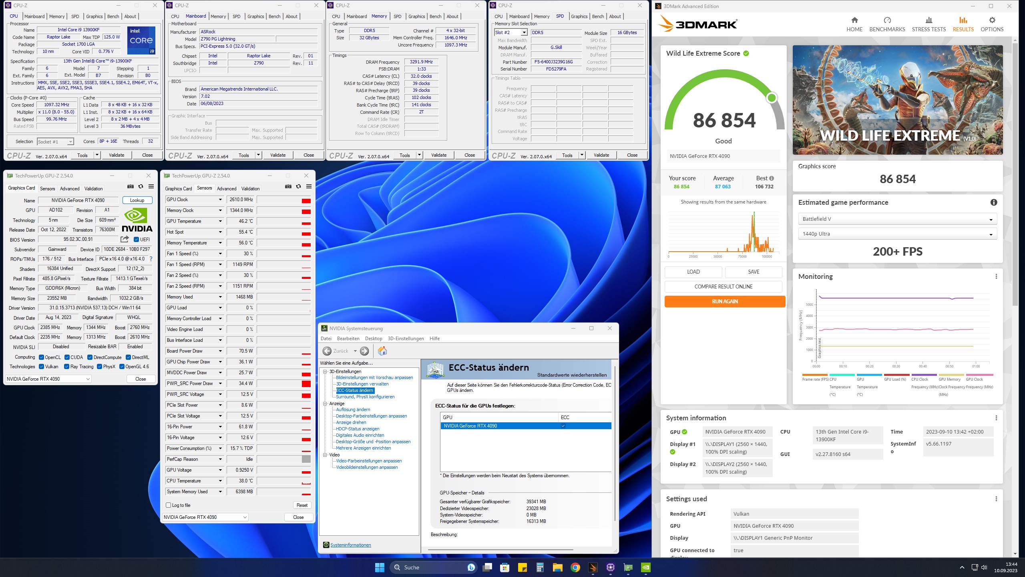Take screenshot in GPU-Z Graphics Card window

point(131,186)
